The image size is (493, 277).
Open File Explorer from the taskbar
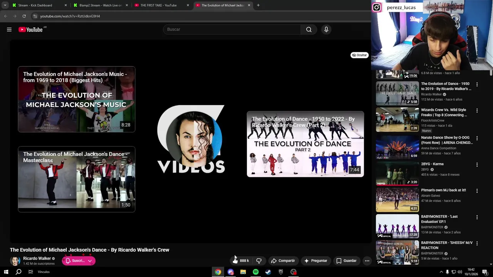tap(243, 272)
